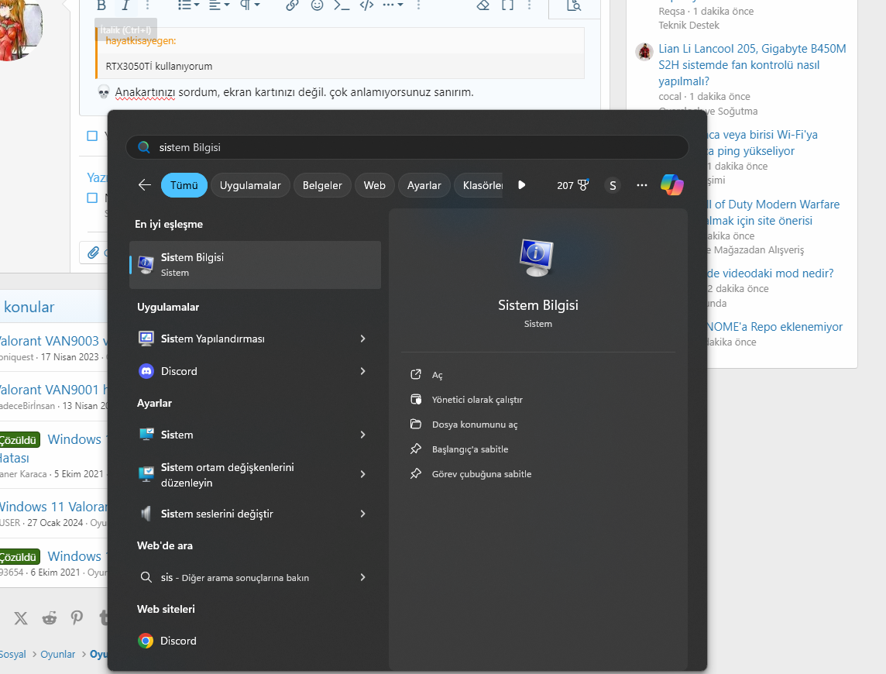
Task: Click the paperclip attach file button
Action: point(93,253)
